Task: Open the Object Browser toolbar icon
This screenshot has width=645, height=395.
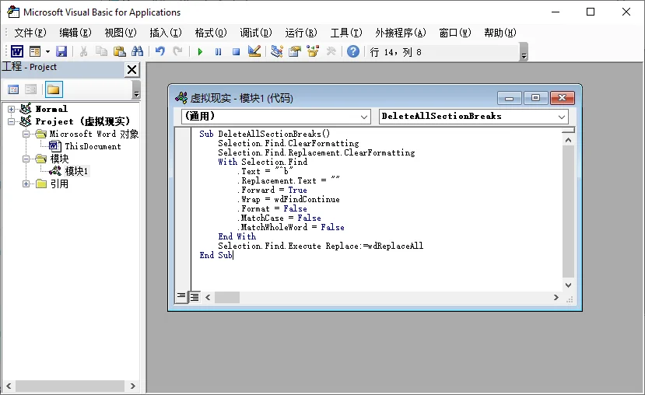Action: (313, 52)
